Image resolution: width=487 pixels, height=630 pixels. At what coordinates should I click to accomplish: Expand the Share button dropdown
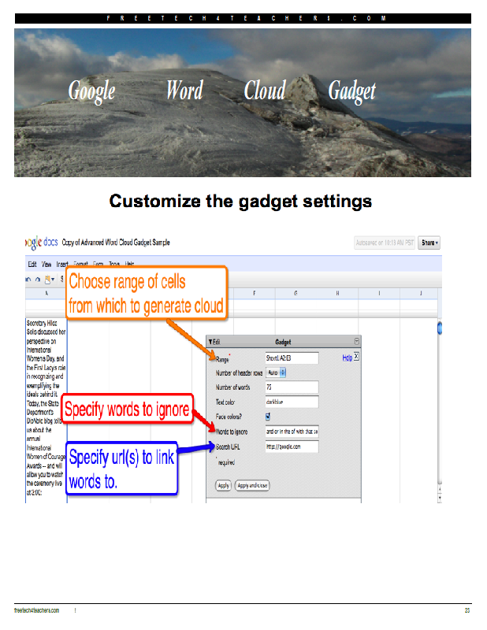429,243
